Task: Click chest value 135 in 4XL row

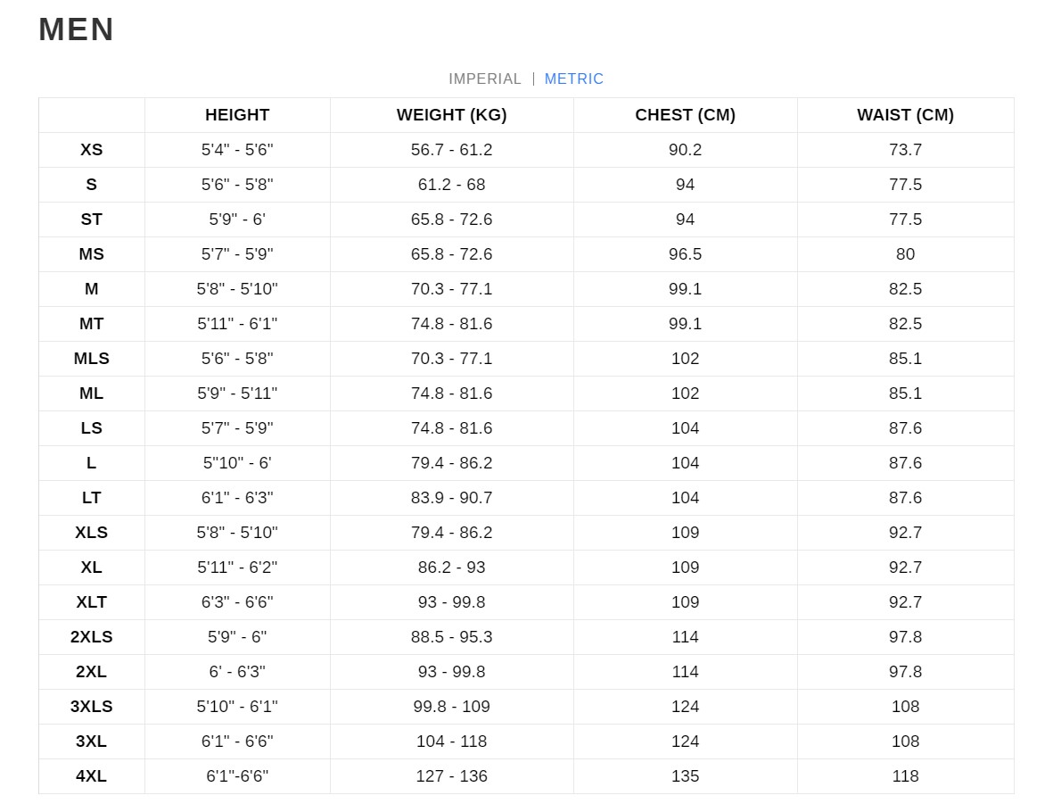Action: 685,775
